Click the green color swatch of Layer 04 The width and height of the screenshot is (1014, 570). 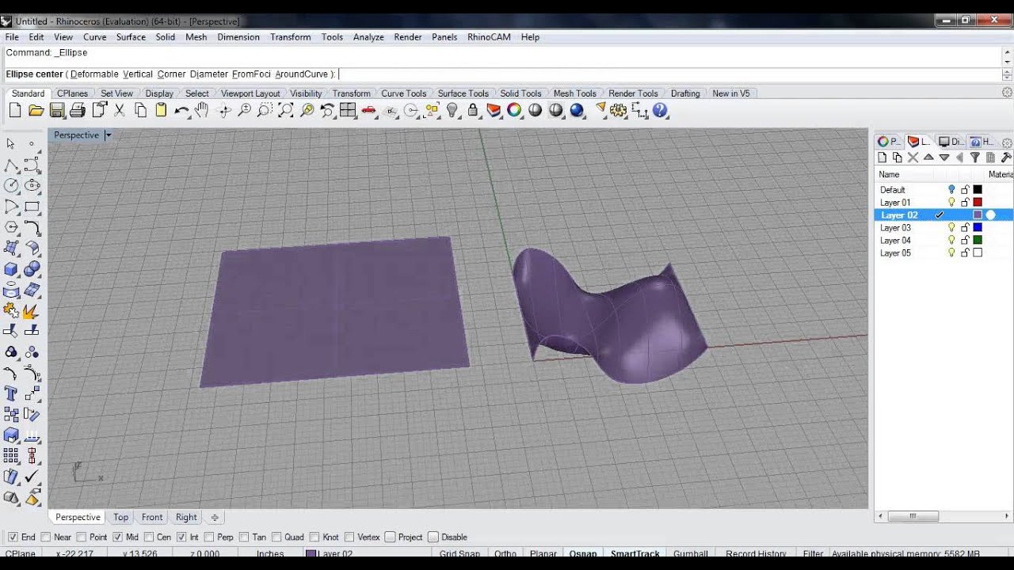click(978, 240)
